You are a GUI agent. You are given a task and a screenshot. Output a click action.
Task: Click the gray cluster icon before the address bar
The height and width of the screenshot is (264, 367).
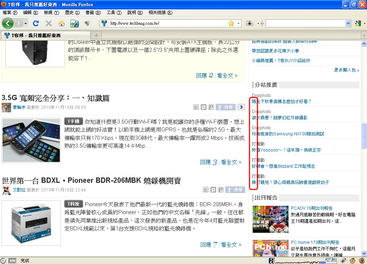point(87,23)
